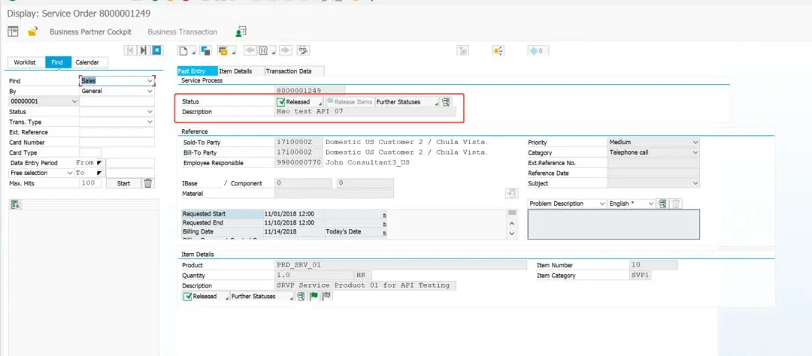Click the checkered flag icon in Item Details

coord(326,297)
